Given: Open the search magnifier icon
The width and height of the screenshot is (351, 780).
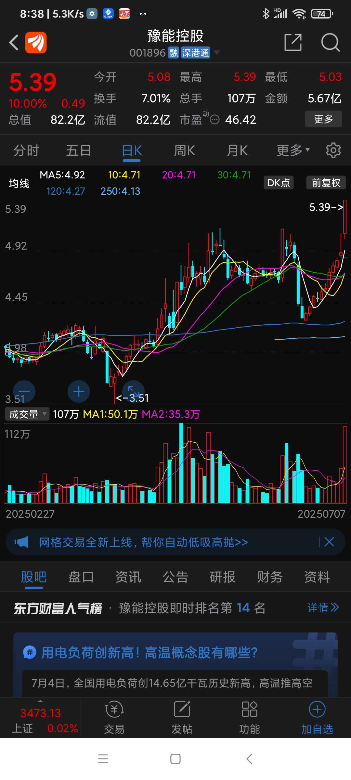Looking at the screenshot, I should [x=330, y=42].
